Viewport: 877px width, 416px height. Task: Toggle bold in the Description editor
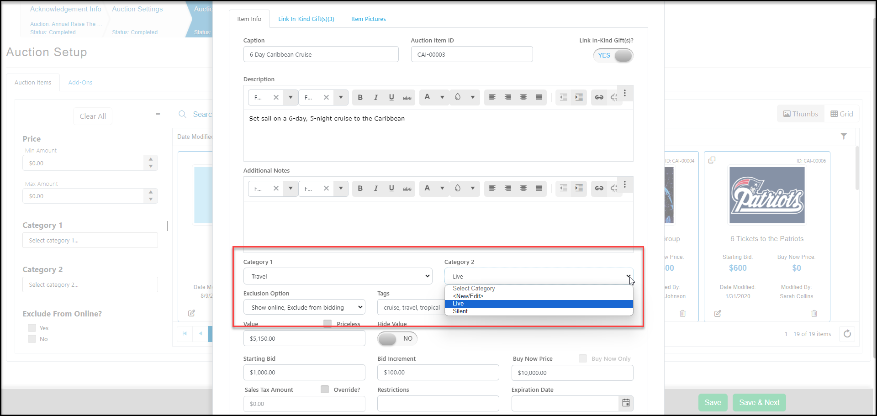360,97
